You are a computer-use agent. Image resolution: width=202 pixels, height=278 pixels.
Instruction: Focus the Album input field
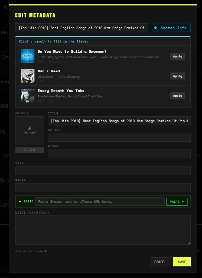[x=119, y=154]
